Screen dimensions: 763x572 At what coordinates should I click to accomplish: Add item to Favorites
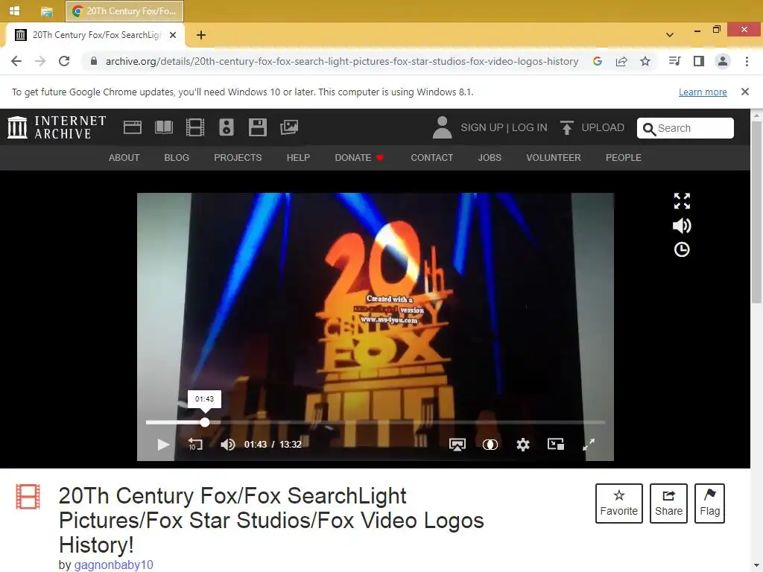pyautogui.click(x=619, y=503)
